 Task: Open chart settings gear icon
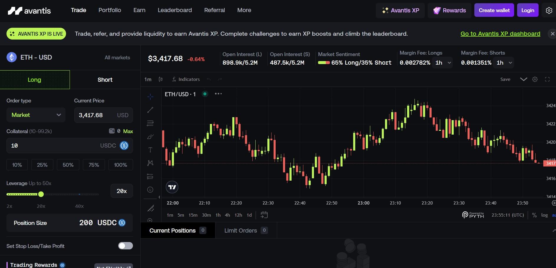[x=535, y=79]
